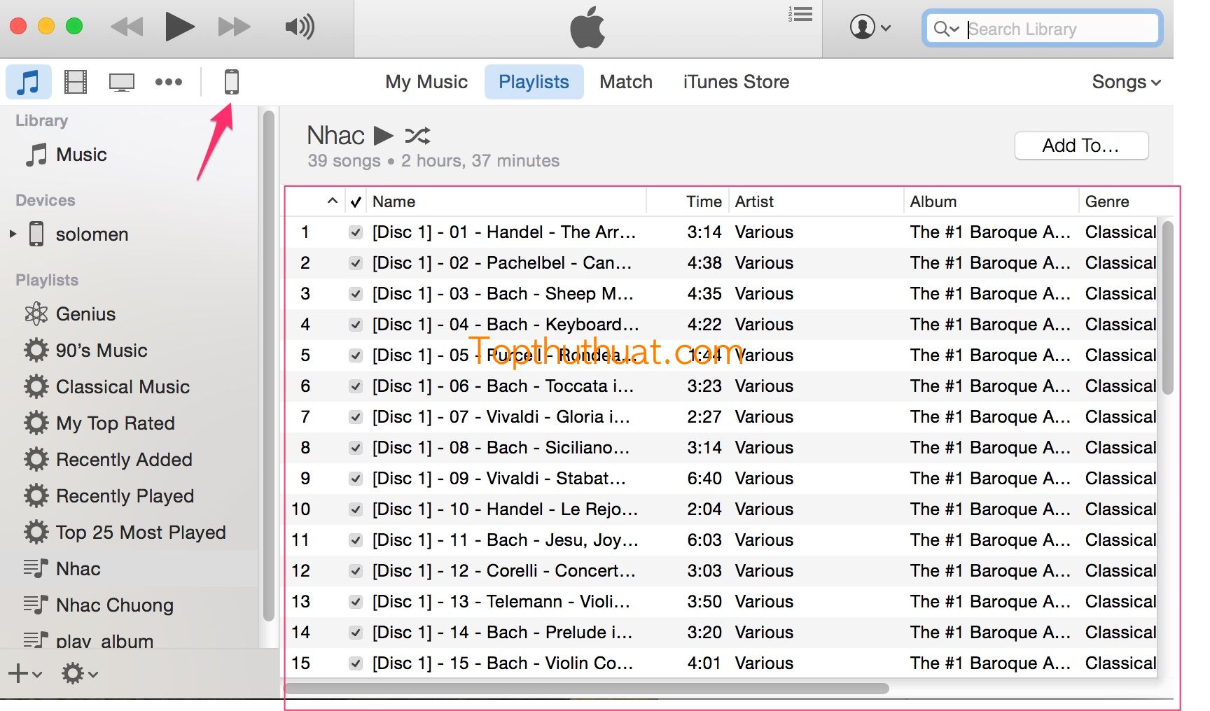Uncheck track 01 Handel checkbox

point(356,232)
